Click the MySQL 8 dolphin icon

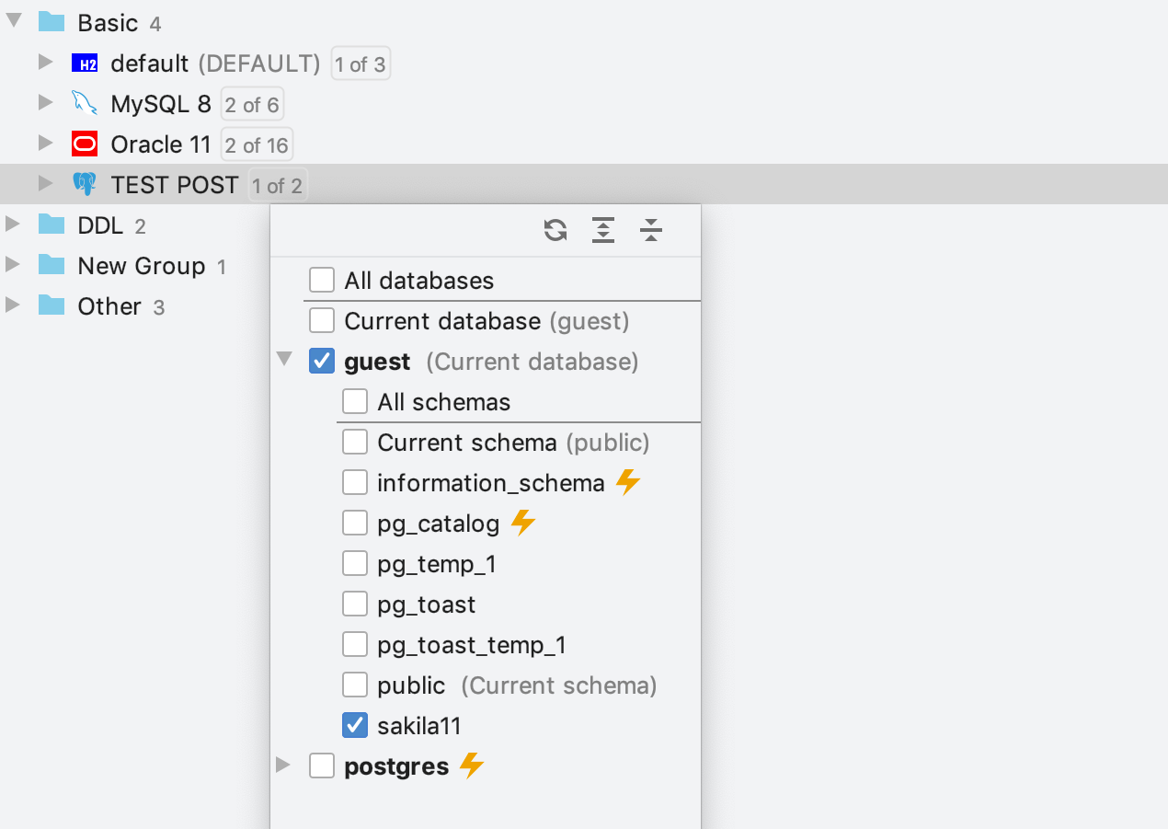[85, 104]
